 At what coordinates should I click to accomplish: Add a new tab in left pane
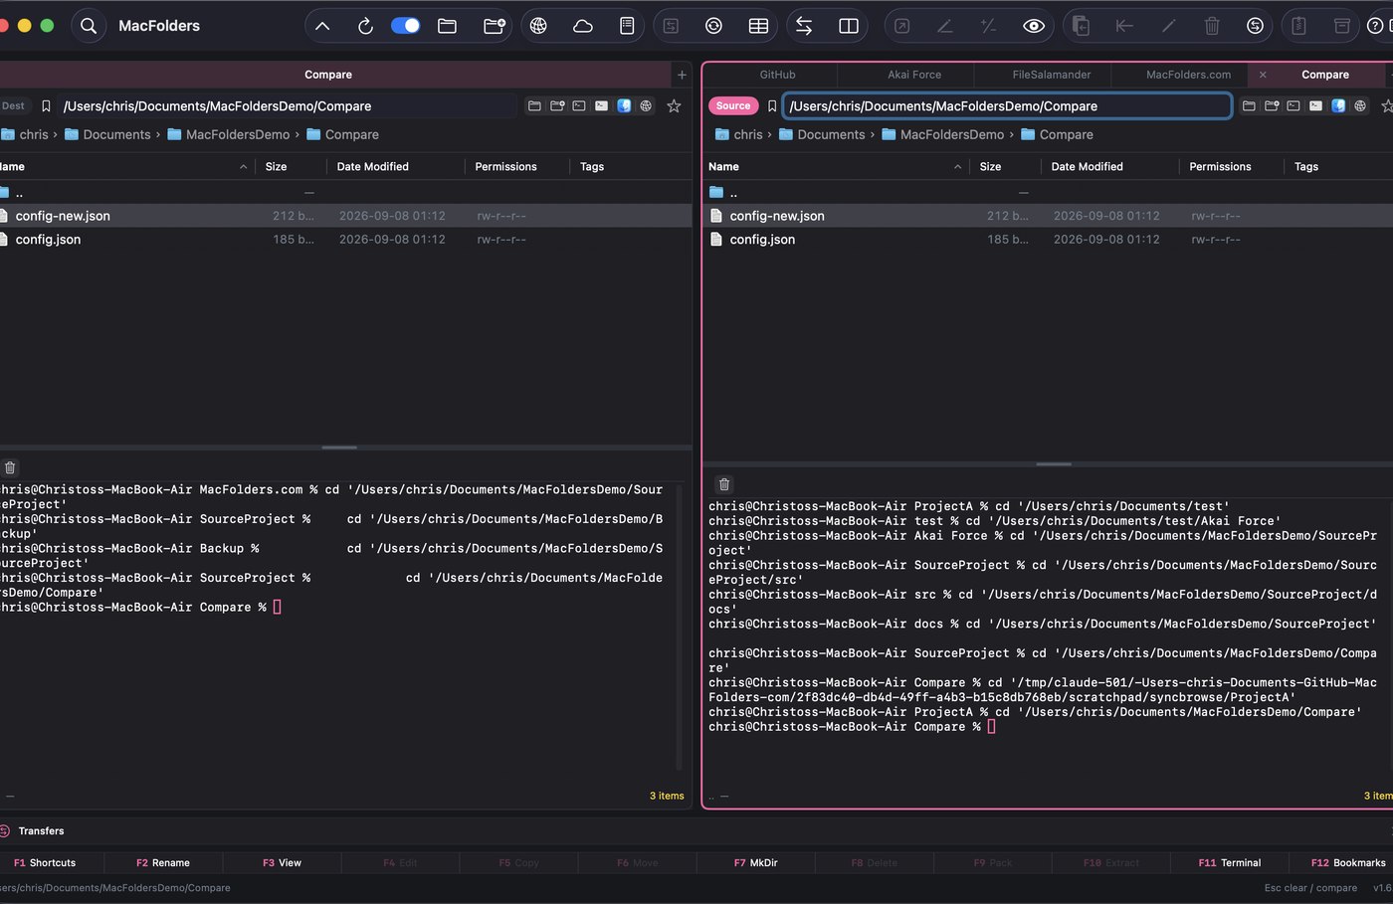click(682, 75)
